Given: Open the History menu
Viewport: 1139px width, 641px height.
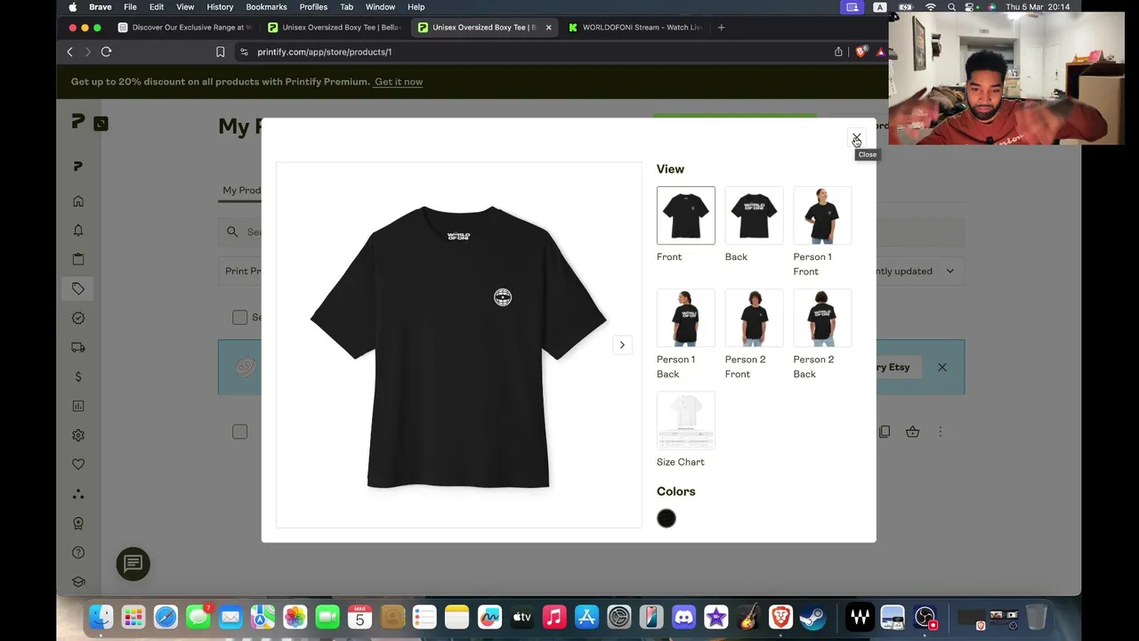Looking at the screenshot, I should pos(220,7).
